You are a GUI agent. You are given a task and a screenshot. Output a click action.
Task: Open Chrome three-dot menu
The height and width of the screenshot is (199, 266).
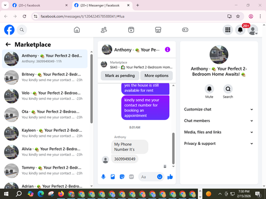coord(260,16)
